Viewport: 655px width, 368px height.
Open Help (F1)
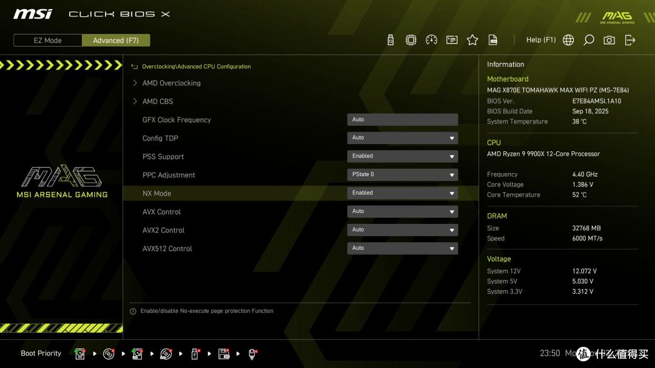click(541, 40)
